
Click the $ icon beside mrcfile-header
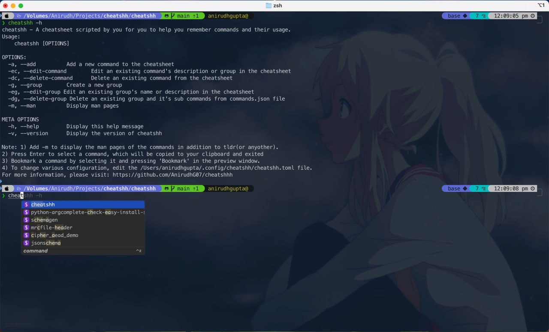(x=26, y=228)
